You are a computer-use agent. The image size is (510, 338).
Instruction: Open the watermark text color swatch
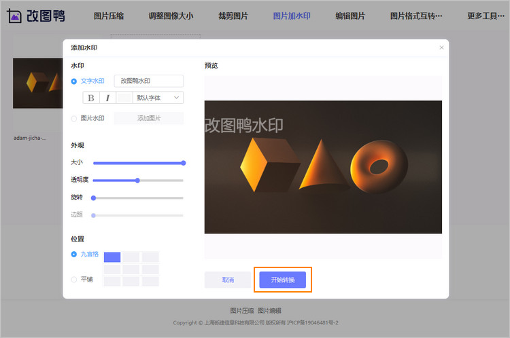124,98
